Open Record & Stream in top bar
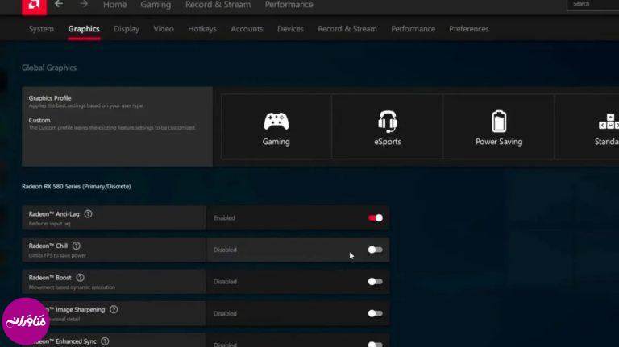Image resolution: width=619 pixels, height=347 pixels. (x=218, y=5)
